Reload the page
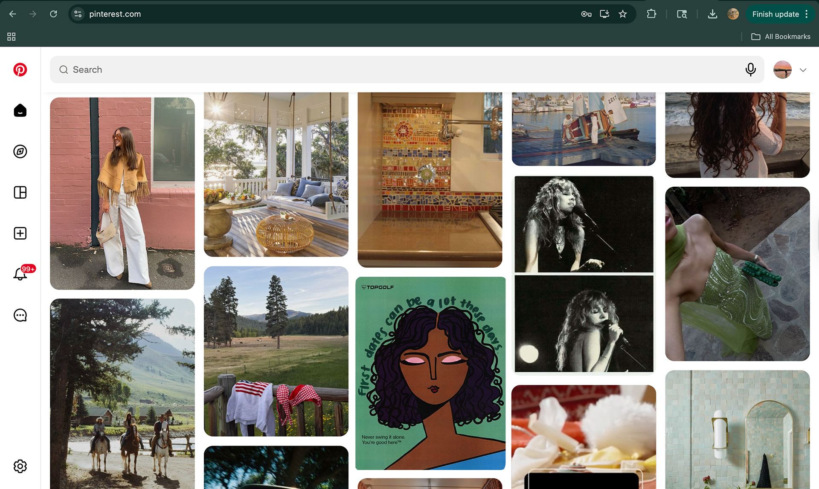Viewport: 819px width, 489px height. [x=53, y=14]
